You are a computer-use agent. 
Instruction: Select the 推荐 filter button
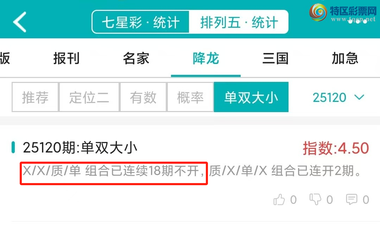[x=35, y=97]
